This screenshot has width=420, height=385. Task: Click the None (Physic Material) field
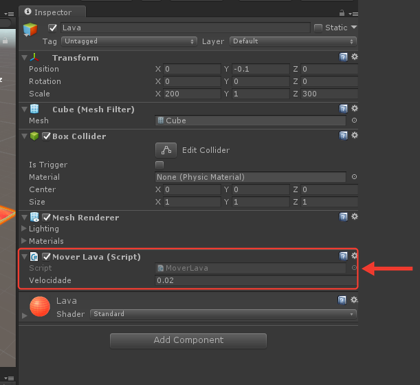(250, 177)
